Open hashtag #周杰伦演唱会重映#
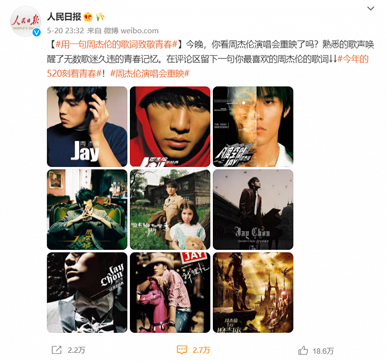Image resolution: width=387 pixels, height=361 pixels. pos(150,74)
